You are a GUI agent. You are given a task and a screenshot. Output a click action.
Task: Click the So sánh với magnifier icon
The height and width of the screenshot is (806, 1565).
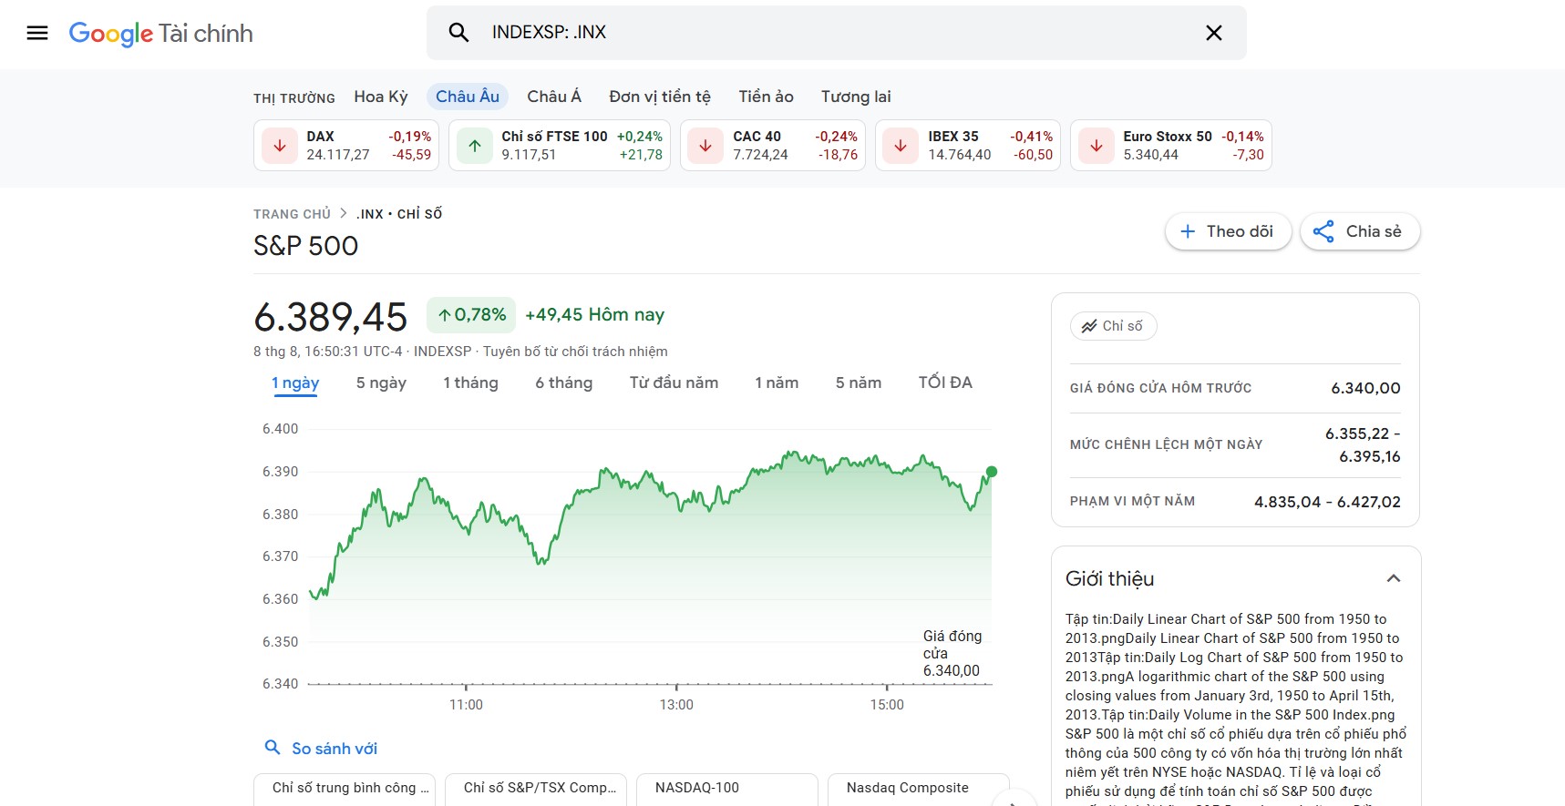272,748
